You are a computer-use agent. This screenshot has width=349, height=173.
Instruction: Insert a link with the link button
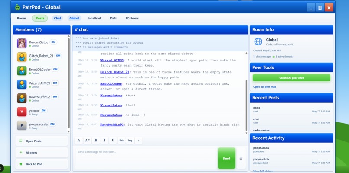point(122,140)
